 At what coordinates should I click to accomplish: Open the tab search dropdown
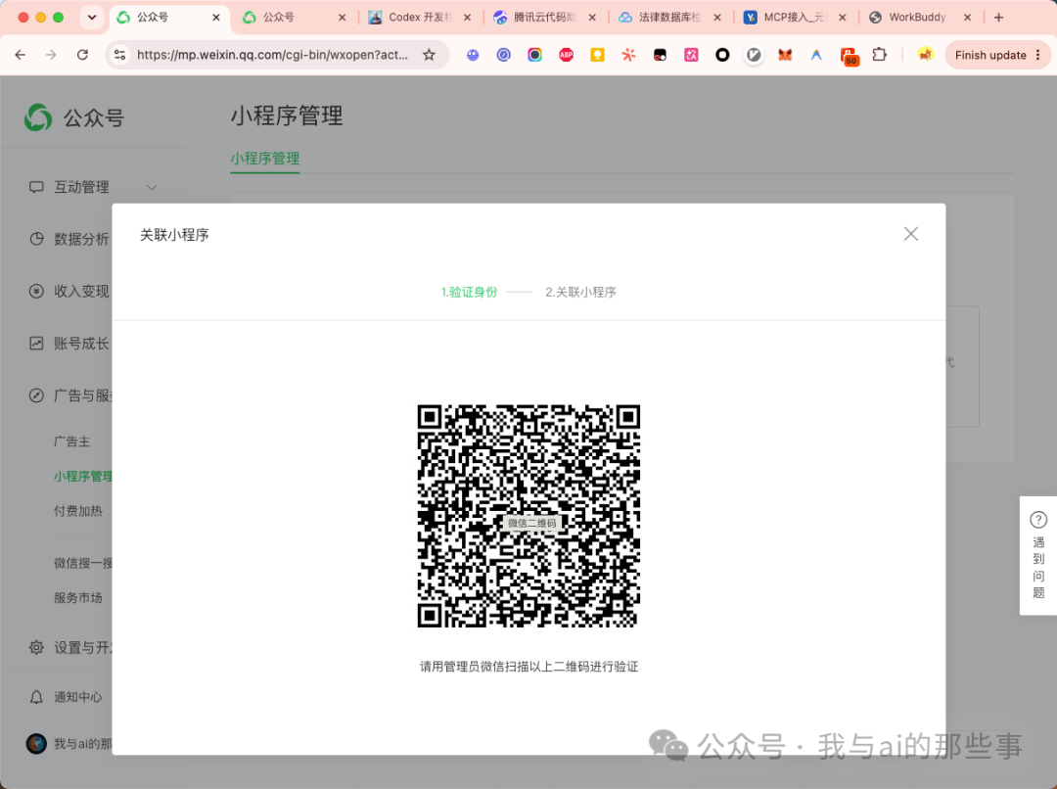coord(92,17)
